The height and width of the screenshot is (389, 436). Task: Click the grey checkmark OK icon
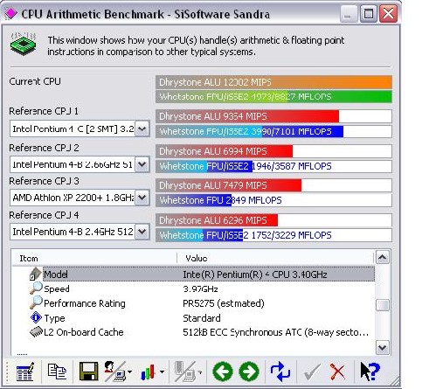pos(312,372)
